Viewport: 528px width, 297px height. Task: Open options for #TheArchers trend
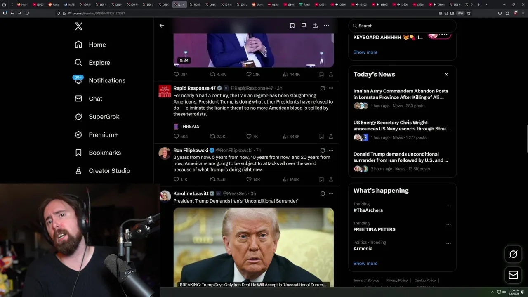[448, 205]
